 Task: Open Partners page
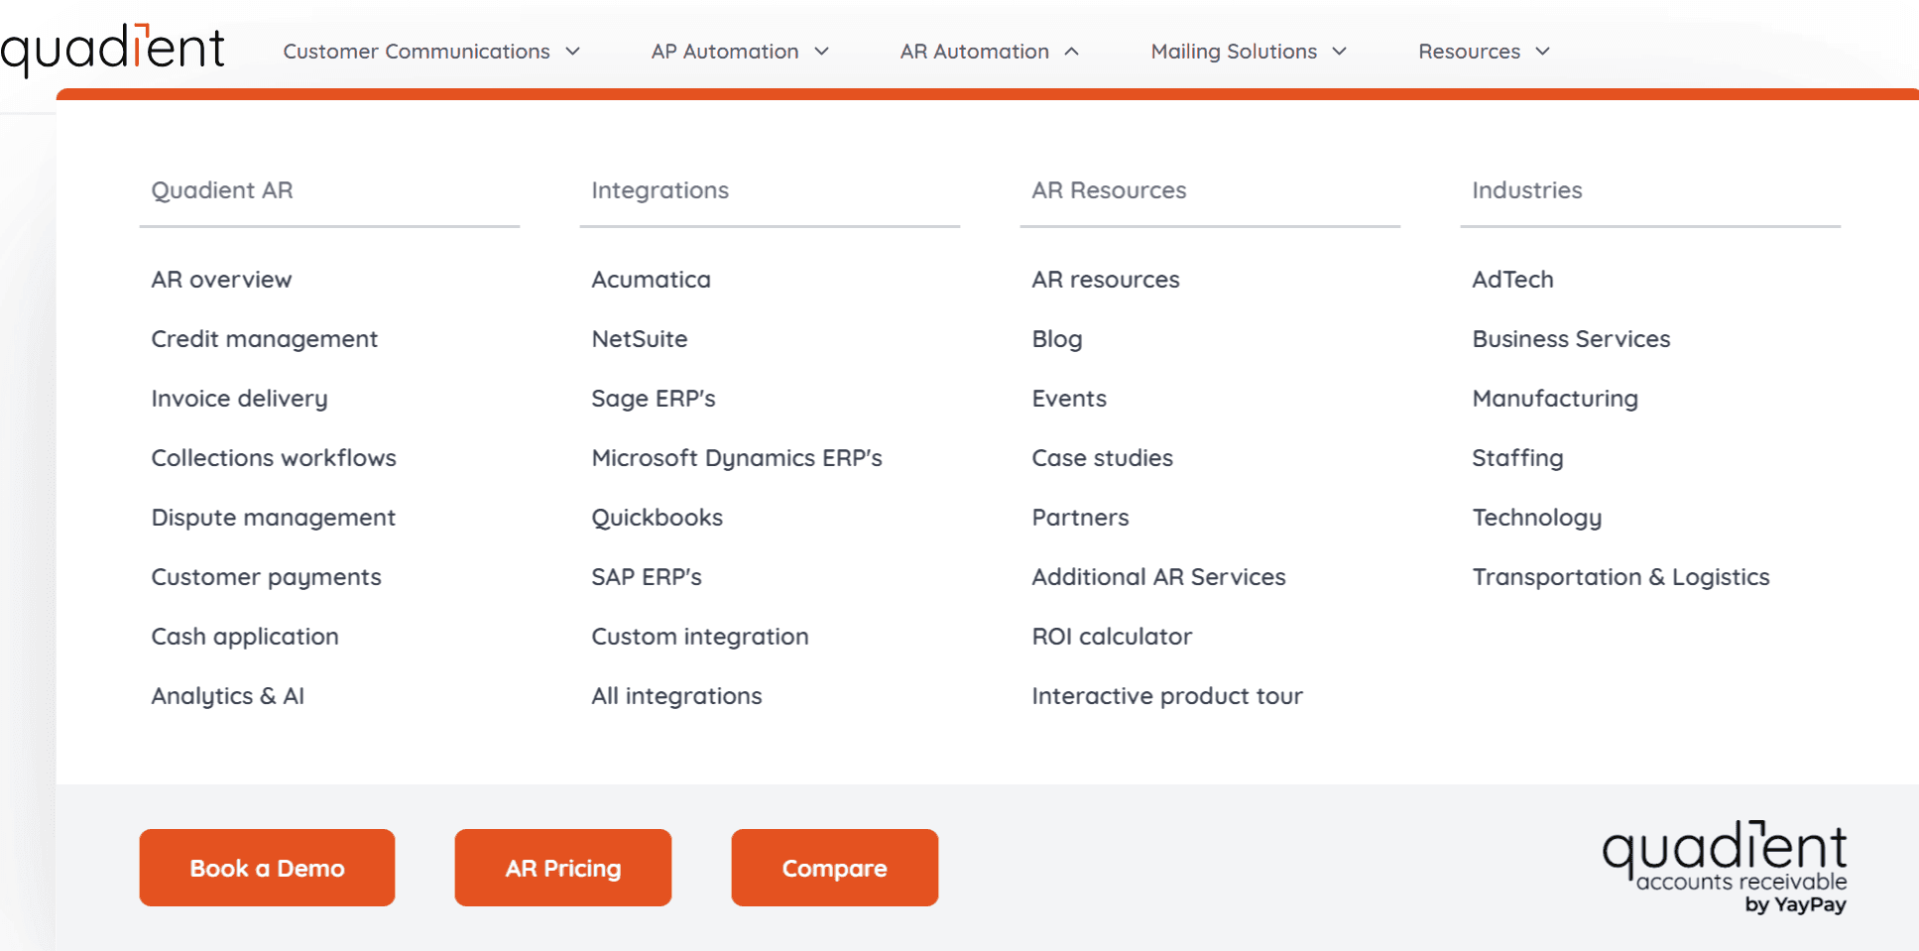(1080, 518)
